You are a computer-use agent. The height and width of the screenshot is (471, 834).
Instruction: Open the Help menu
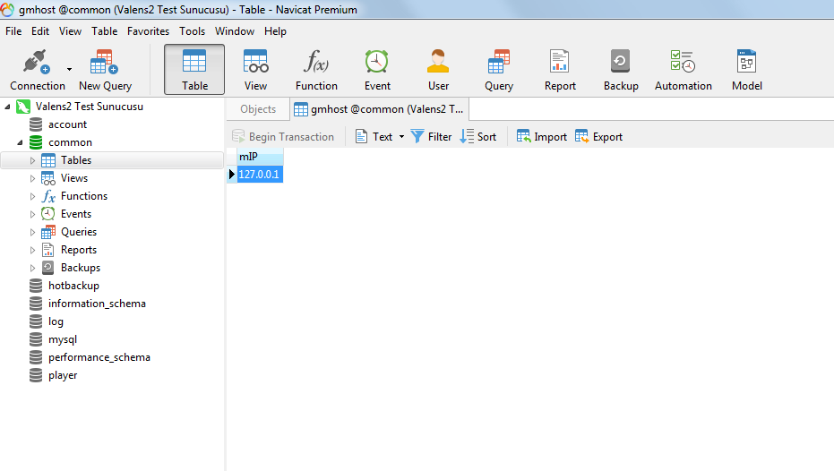coord(275,31)
